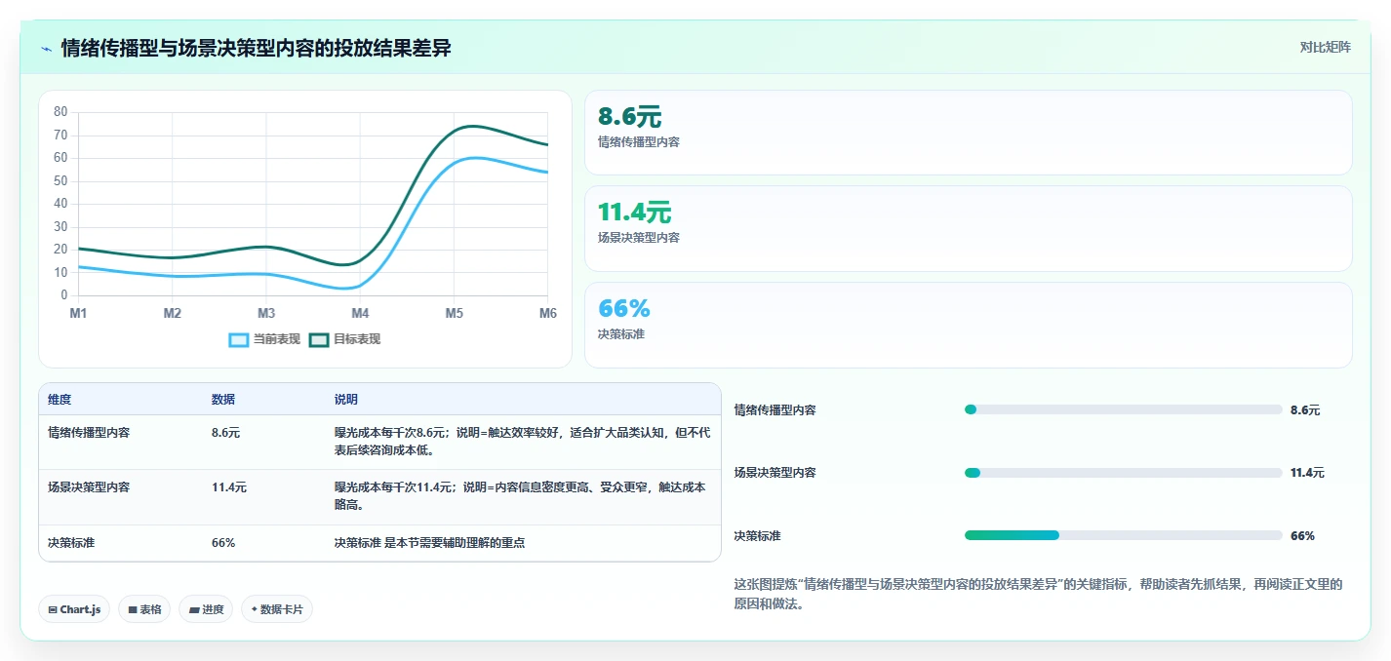
Task: Click the M5 label on chart axis
Action: click(455, 313)
